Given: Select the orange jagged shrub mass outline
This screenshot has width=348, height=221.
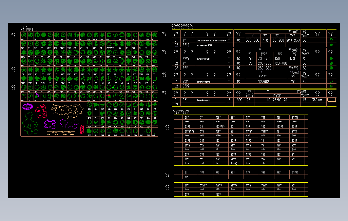Looking at the screenshot, I should (x=67, y=112).
